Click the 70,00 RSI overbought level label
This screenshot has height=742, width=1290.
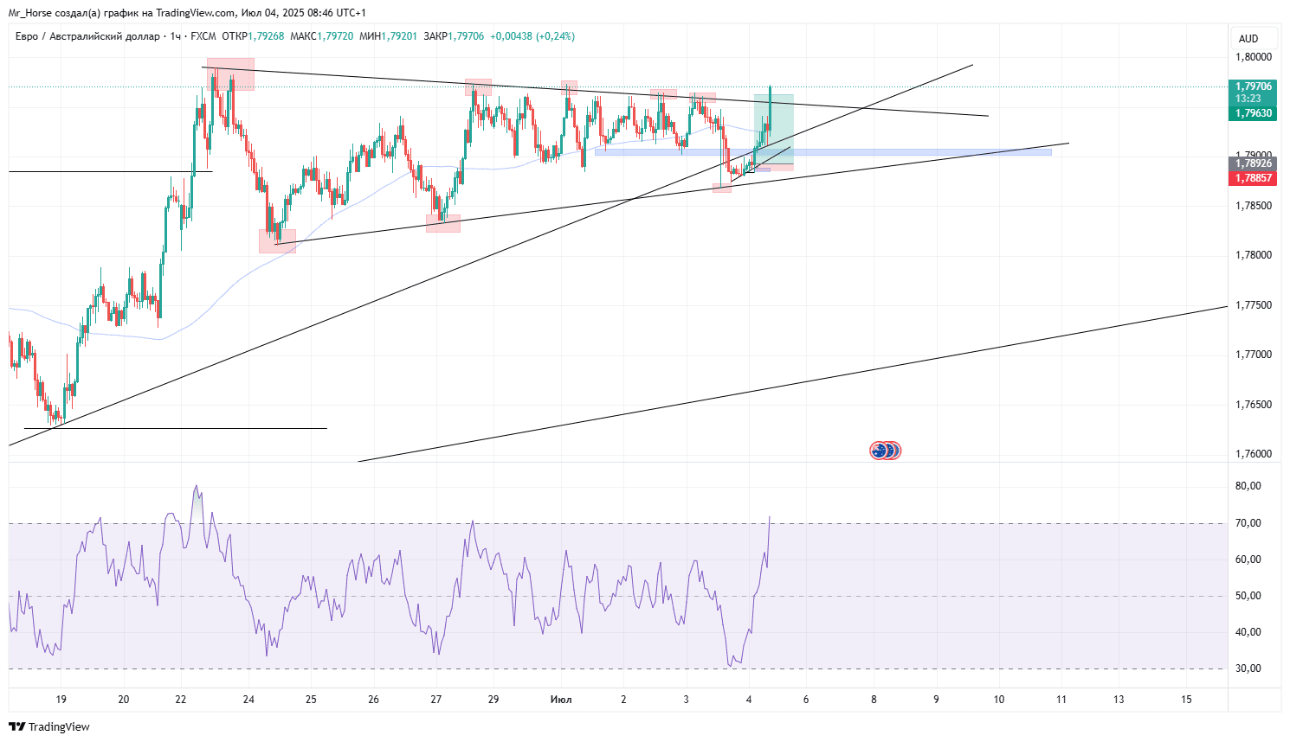[1248, 523]
